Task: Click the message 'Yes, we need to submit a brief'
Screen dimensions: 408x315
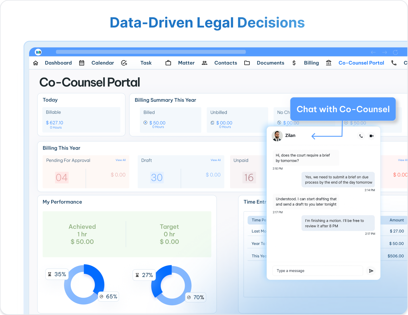Action: (x=338, y=180)
